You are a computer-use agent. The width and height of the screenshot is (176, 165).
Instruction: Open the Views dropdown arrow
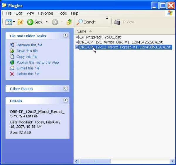pos(14,22)
